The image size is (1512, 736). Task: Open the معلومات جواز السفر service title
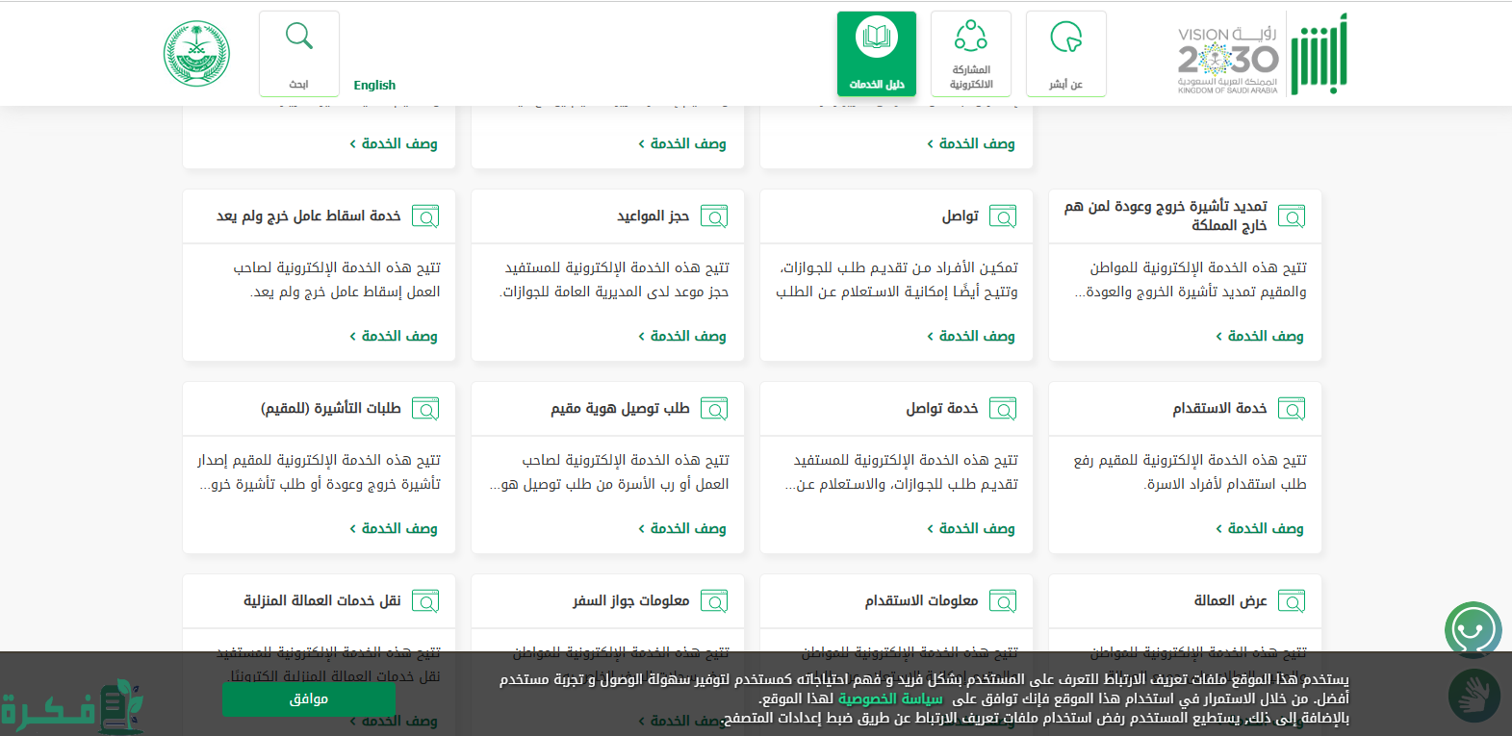[x=630, y=600]
